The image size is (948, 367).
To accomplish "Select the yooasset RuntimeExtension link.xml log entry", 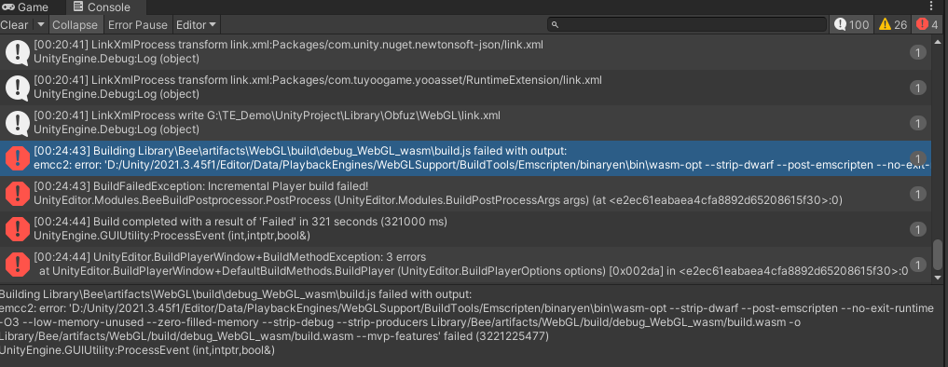I will [466, 88].
